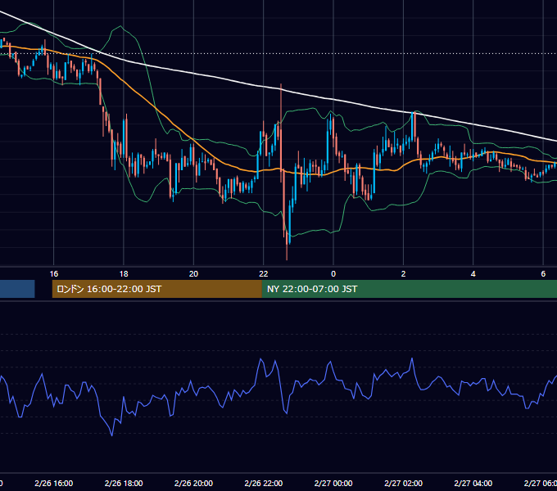Click the 2/27 04:00 date label
The image size is (557, 491).
[x=473, y=483]
